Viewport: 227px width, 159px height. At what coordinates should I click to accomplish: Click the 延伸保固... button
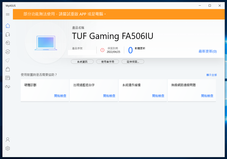click(133, 62)
